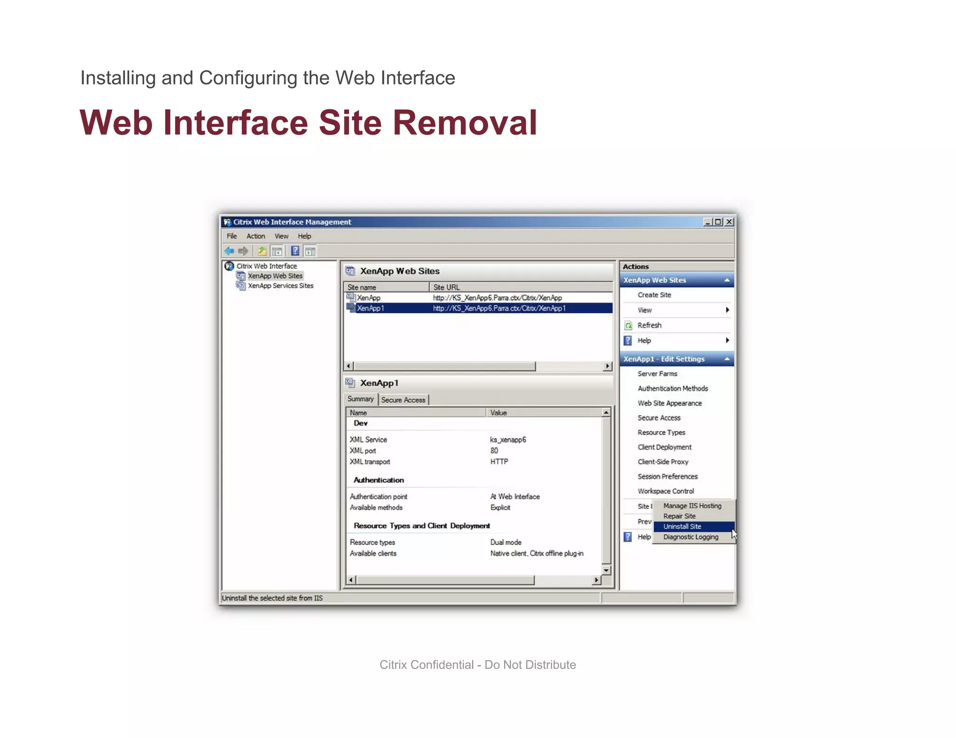Switch to the Secure Access tab
956x738 pixels.
click(x=403, y=400)
